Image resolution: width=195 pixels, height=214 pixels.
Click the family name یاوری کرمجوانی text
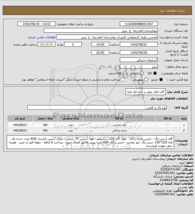point(162,191)
